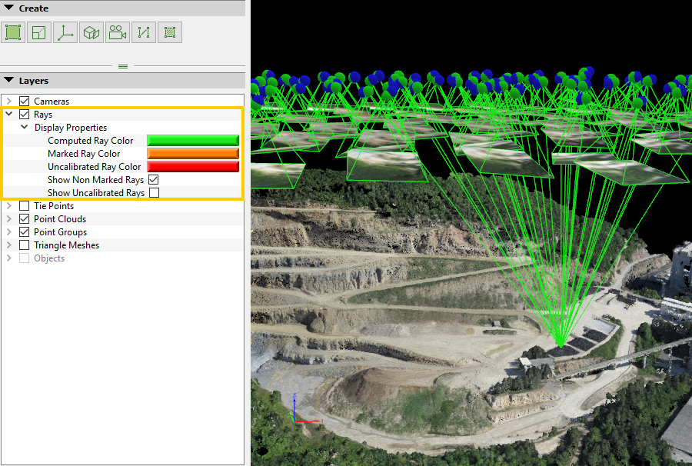Expand the Point Clouds layer
The image size is (692, 466).
tap(9, 219)
